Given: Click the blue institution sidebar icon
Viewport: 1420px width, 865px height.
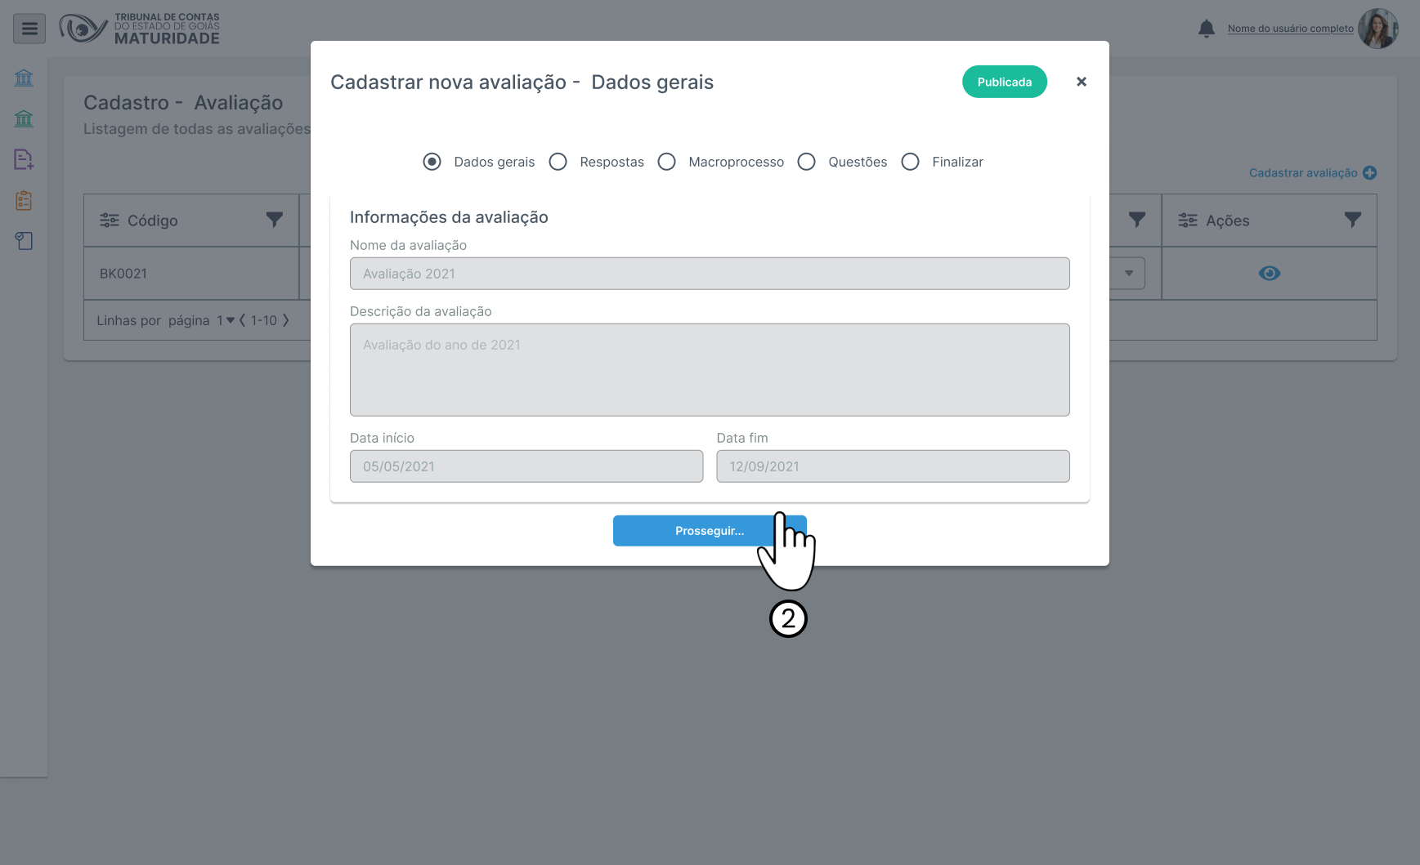Looking at the screenshot, I should click(x=24, y=78).
